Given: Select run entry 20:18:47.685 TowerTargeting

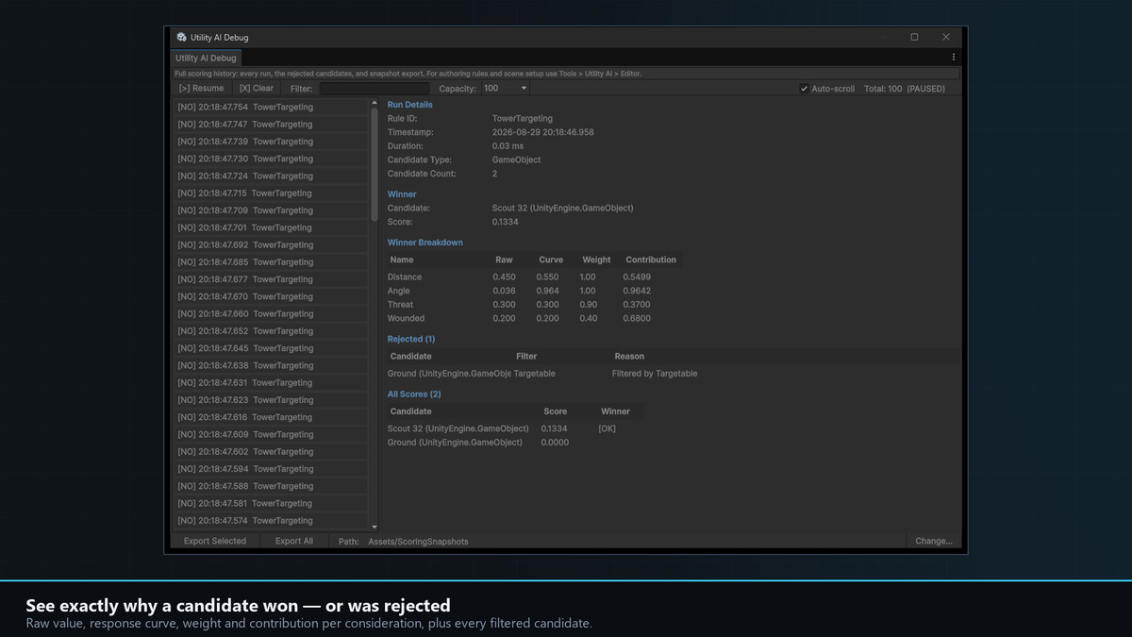Looking at the screenshot, I should click(x=271, y=262).
